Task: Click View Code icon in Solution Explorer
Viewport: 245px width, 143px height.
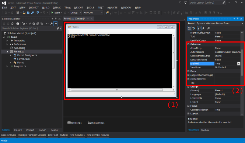Action: 47,23
